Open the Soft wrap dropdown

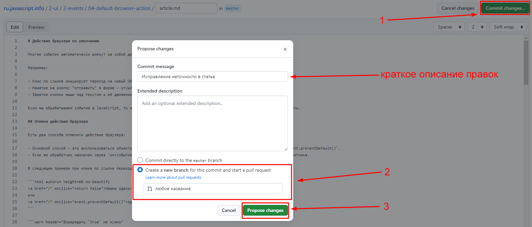508,27
